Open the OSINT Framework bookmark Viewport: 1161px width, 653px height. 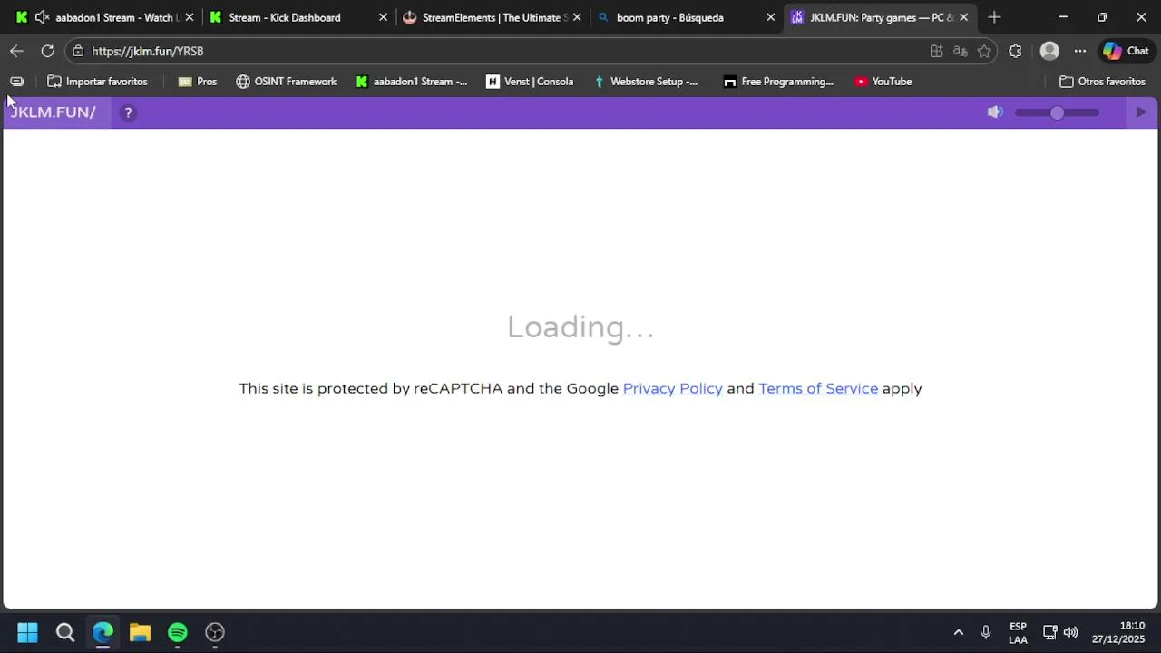click(x=286, y=82)
